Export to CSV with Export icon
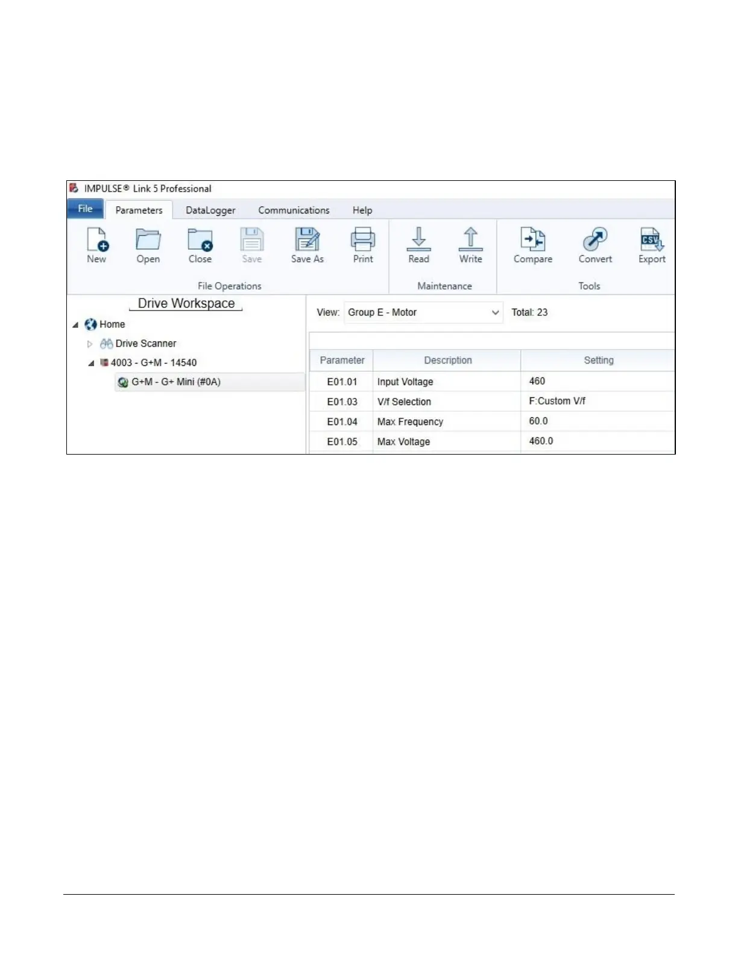The width and height of the screenshot is (738, 955). [652, 239]
